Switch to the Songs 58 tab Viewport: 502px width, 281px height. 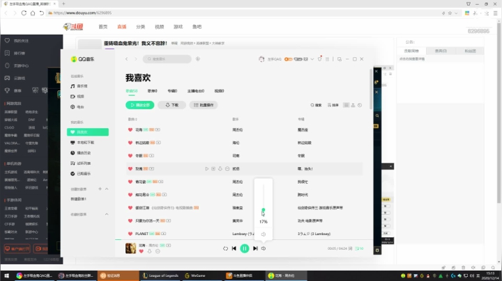pyautogui.click(x=132, y=91)
